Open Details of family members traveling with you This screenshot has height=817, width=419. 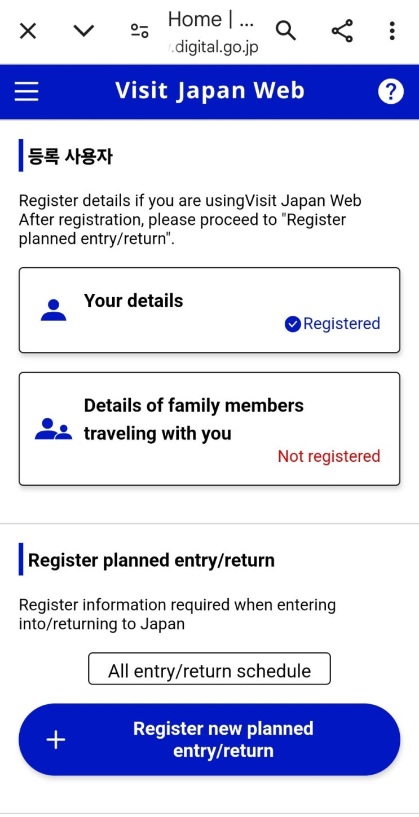tap(209, 429)
